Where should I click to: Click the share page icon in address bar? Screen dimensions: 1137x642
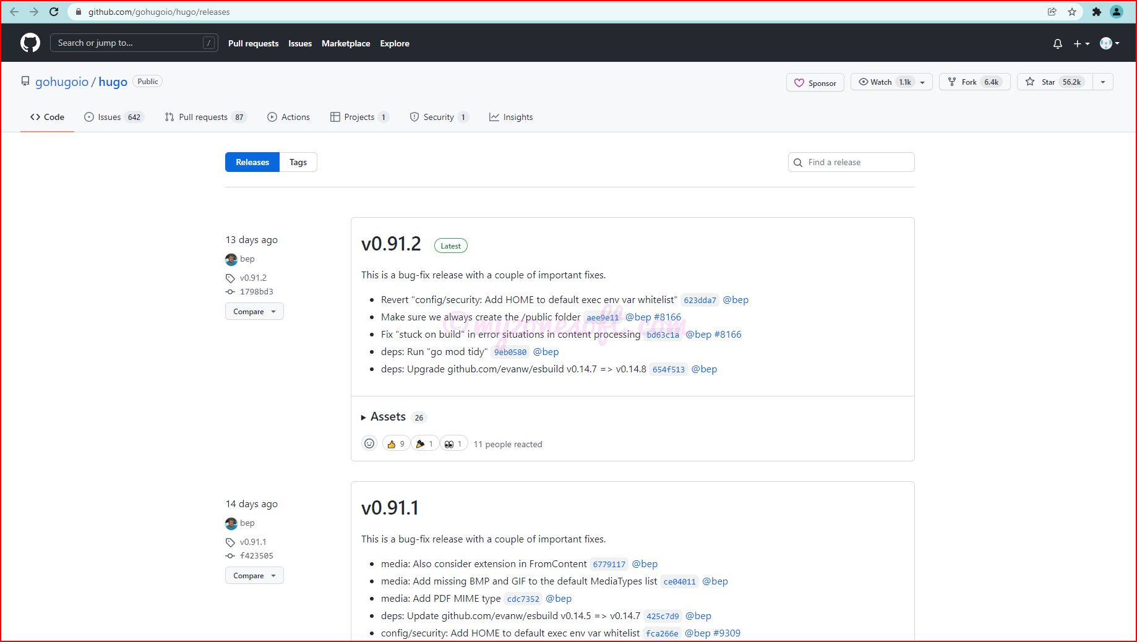coord(1052,12)
